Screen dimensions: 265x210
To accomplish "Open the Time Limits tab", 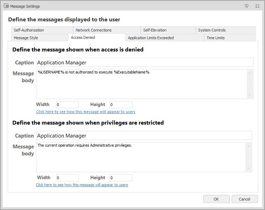I will point(230,38).
